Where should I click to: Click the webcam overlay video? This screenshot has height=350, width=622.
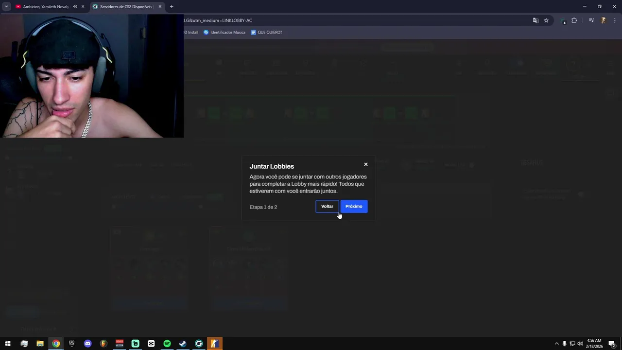coord(92,76)
